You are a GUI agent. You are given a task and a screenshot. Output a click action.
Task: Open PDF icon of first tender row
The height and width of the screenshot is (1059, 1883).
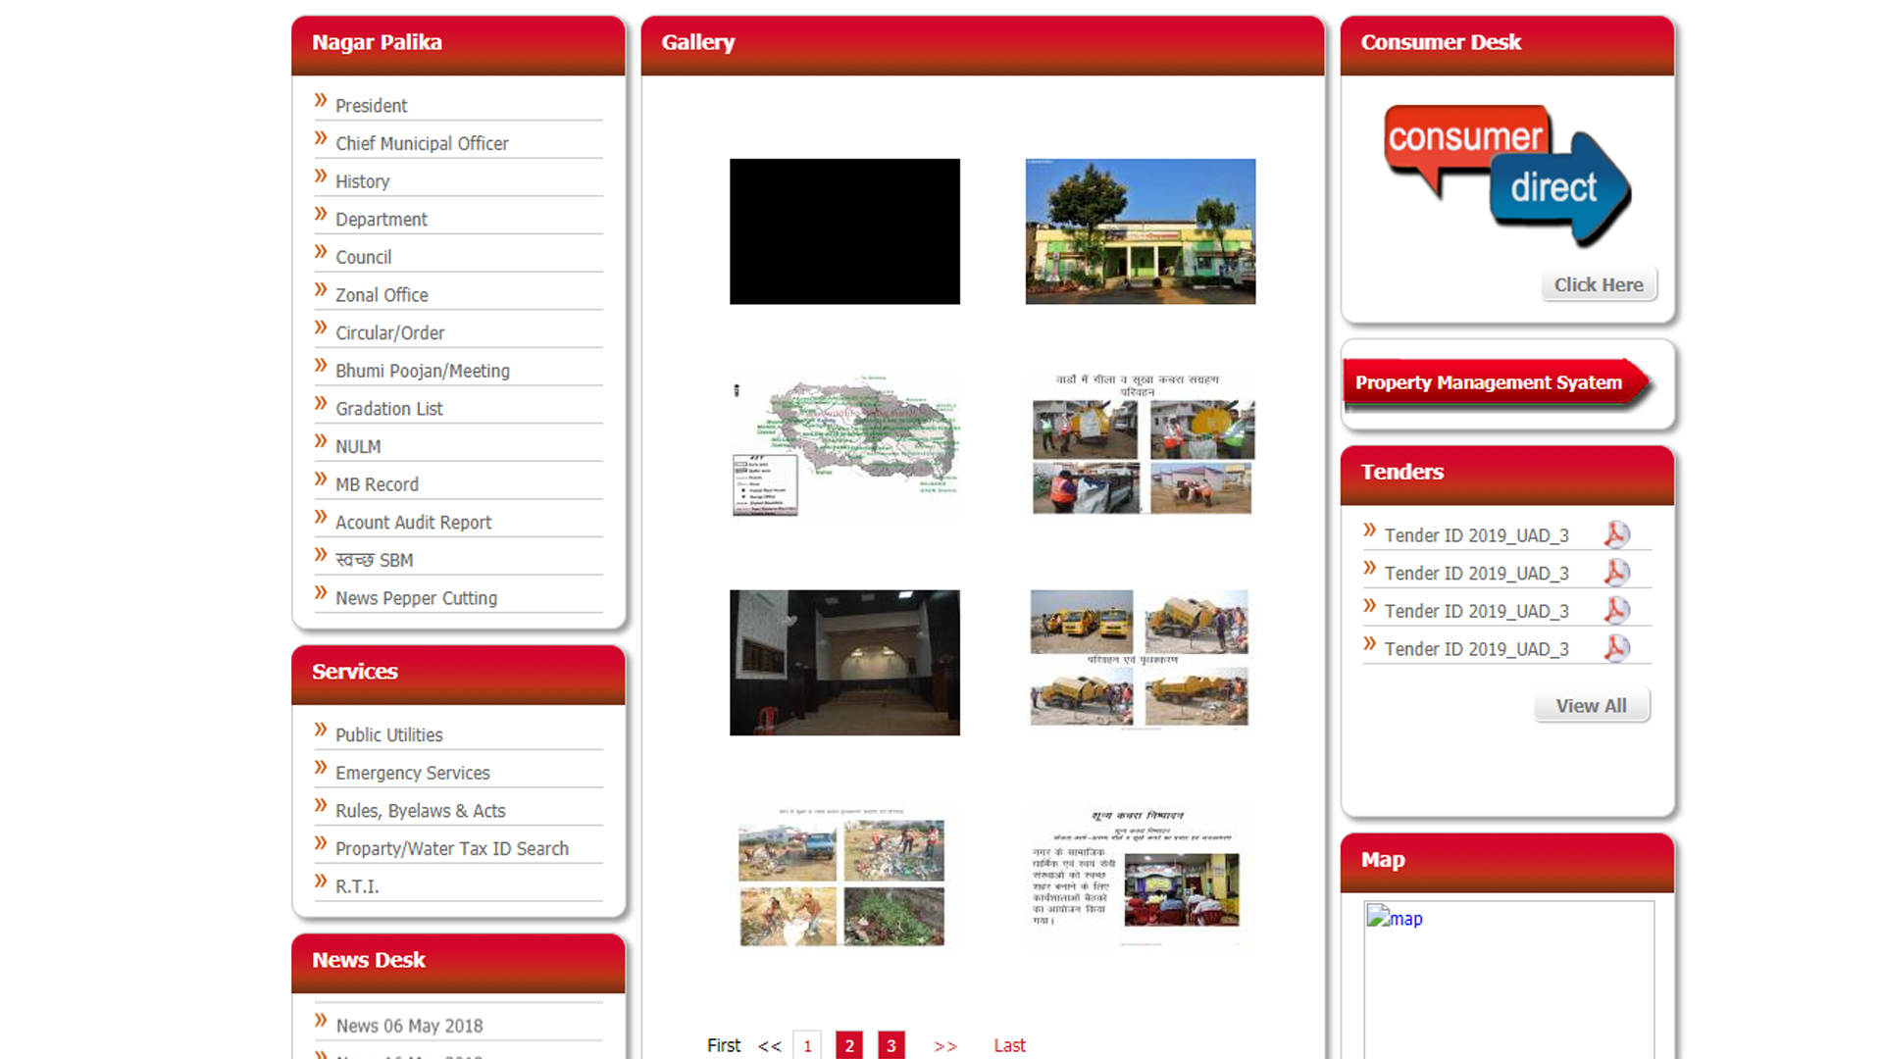point(1616,534)
